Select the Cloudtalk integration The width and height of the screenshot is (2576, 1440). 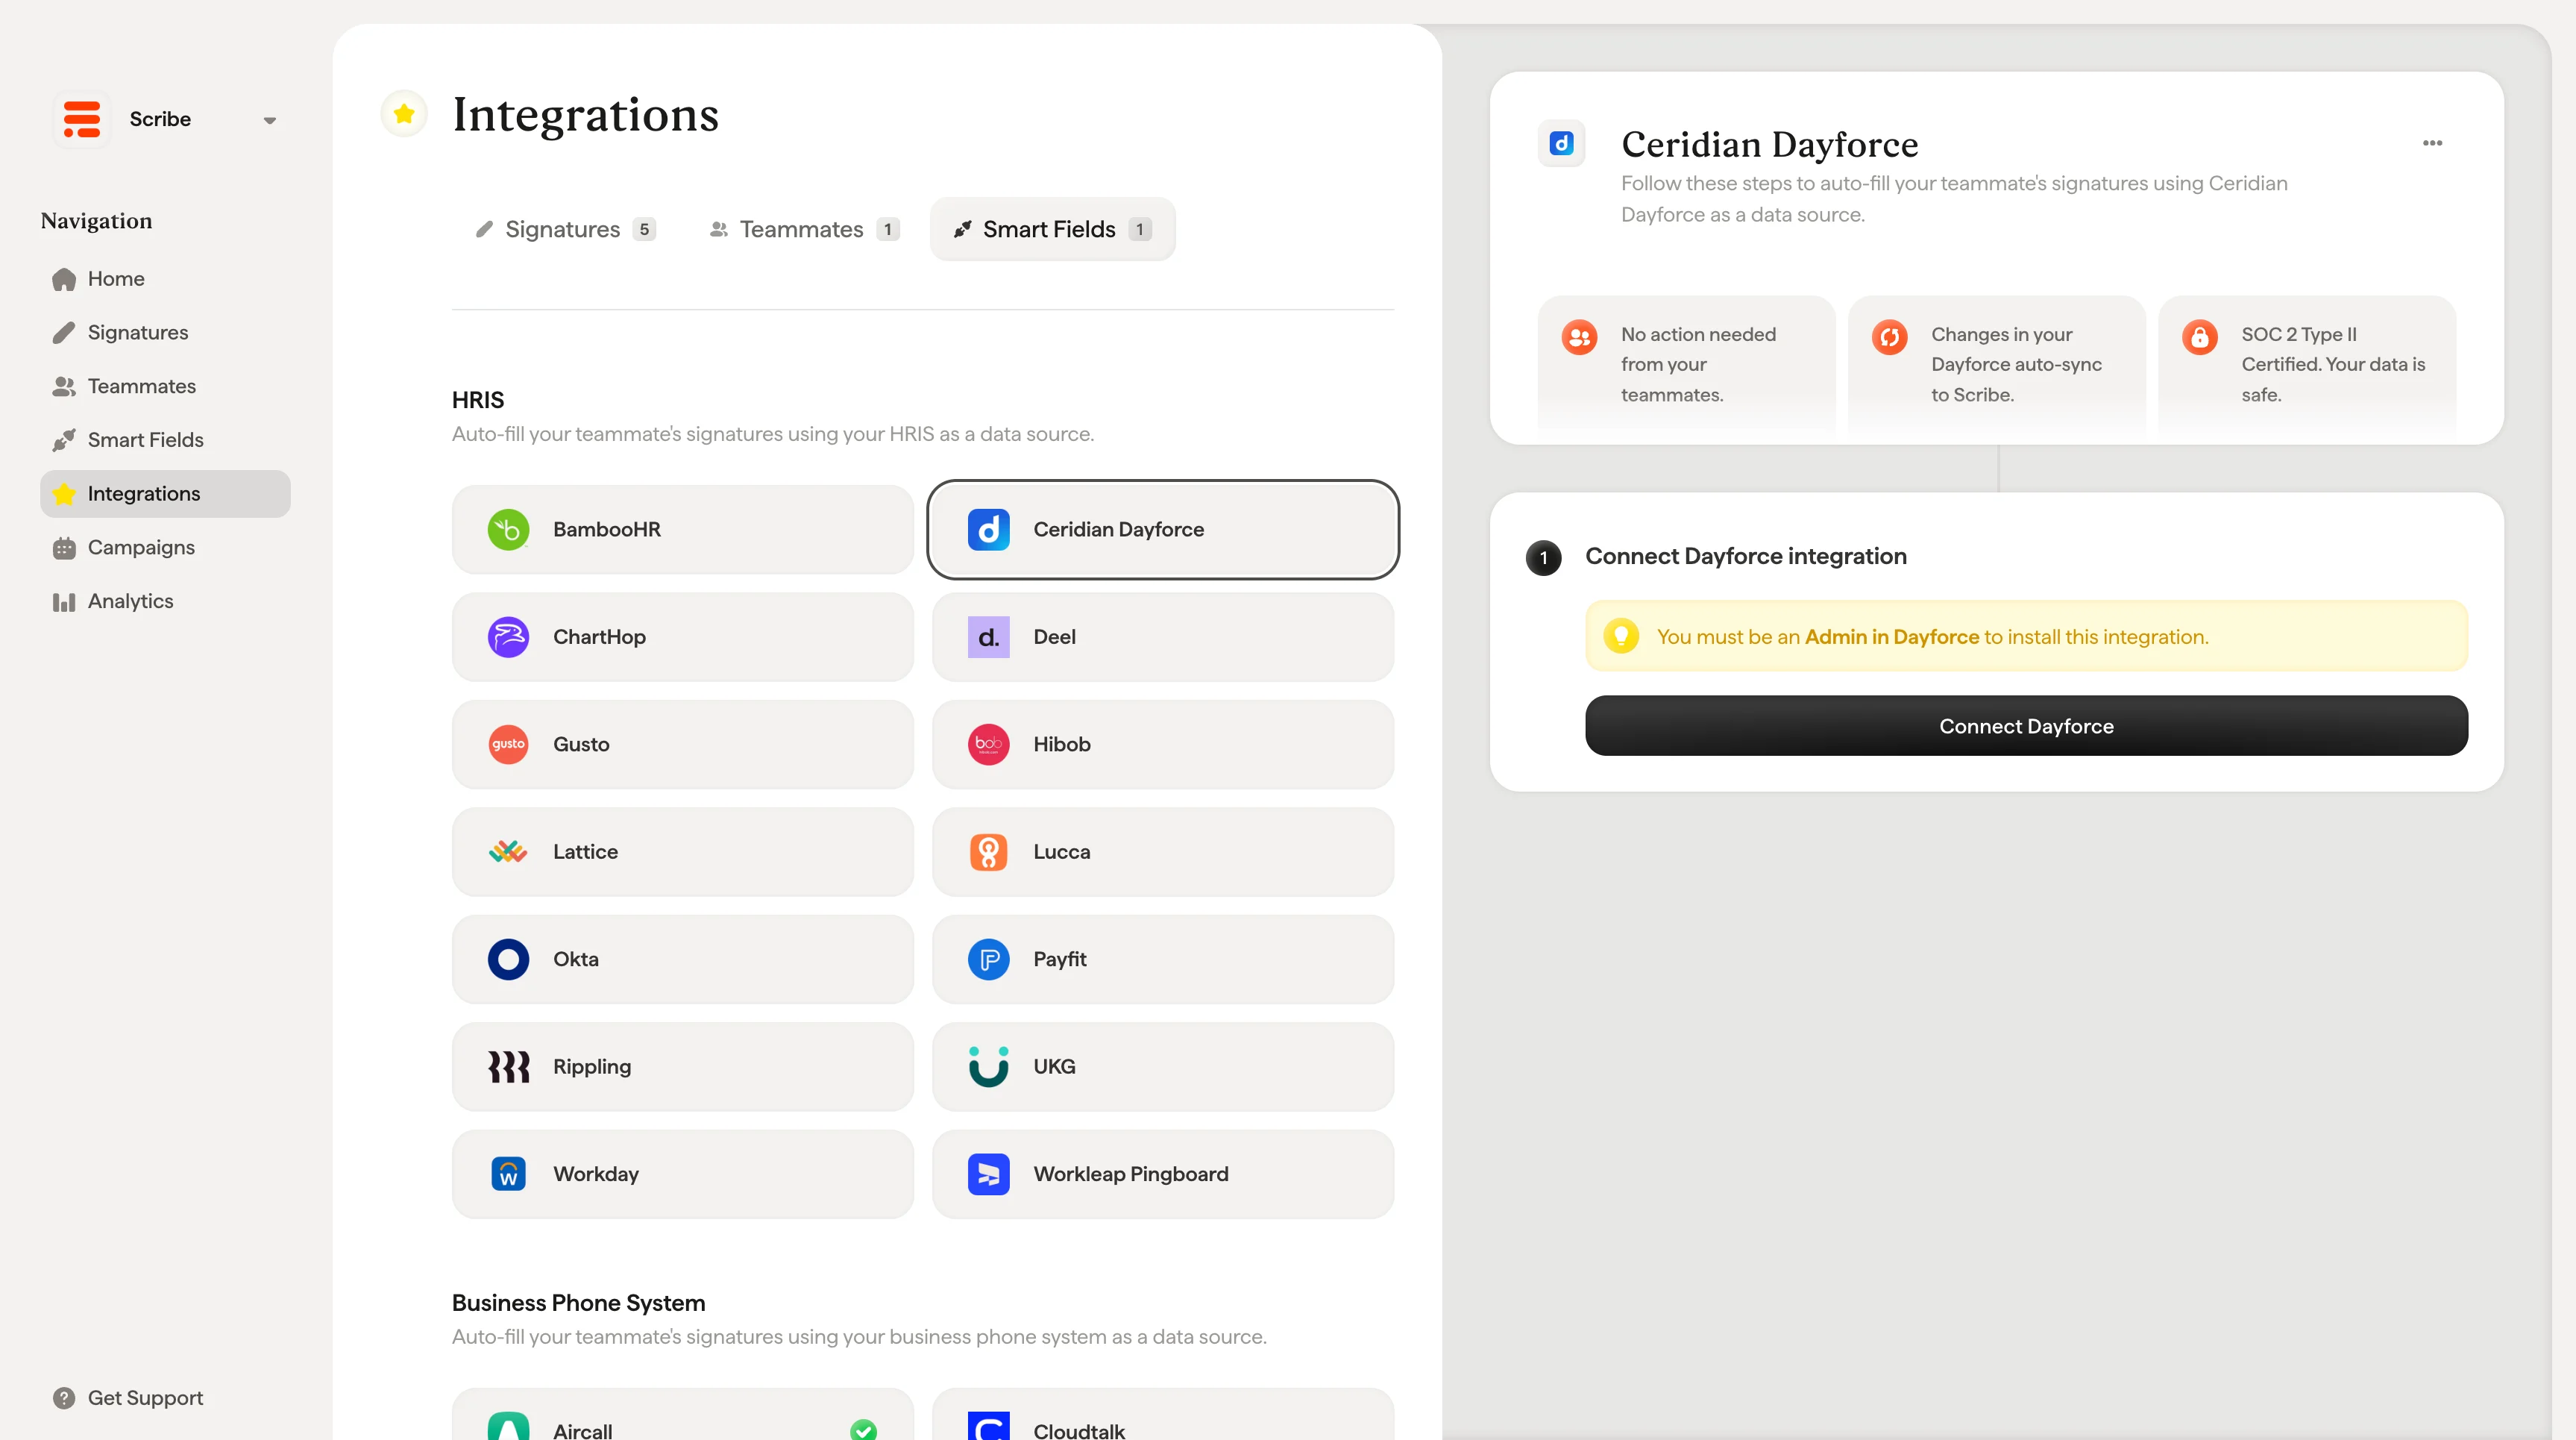(1163, 1415)
